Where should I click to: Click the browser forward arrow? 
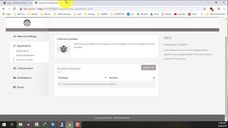pyautogui.click(x=9, y=9)
